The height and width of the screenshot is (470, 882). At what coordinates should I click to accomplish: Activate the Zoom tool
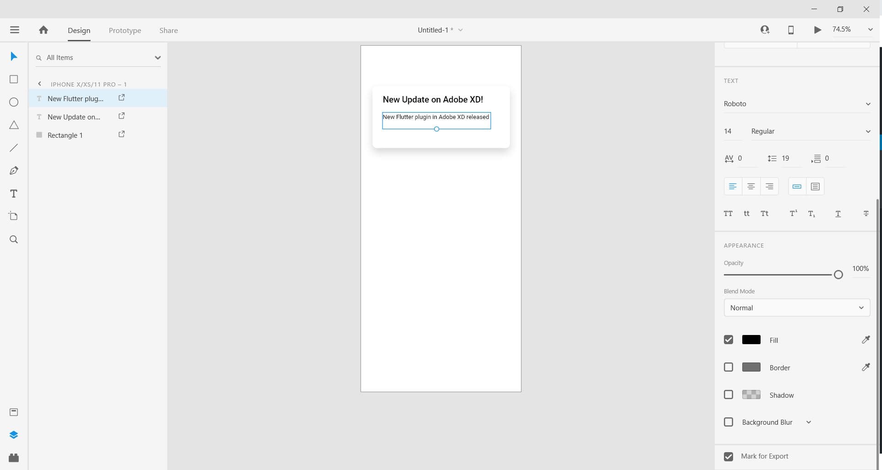pos(13,239)
